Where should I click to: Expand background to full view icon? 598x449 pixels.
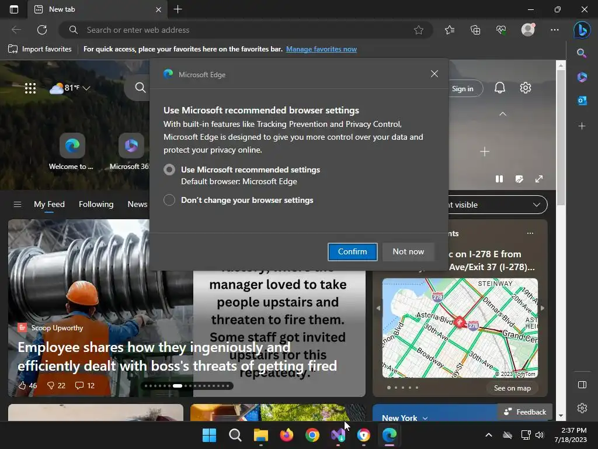point(539,179)
